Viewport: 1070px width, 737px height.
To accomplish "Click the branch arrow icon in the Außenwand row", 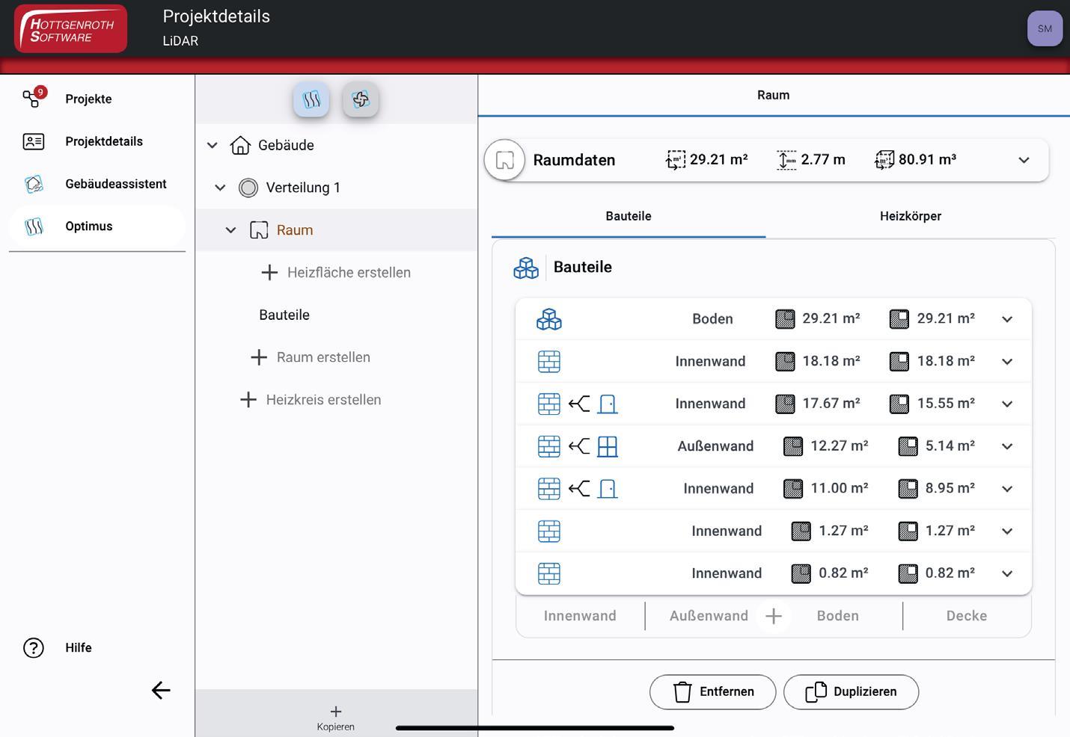I will pyautogui.click(x=579, y=447).
